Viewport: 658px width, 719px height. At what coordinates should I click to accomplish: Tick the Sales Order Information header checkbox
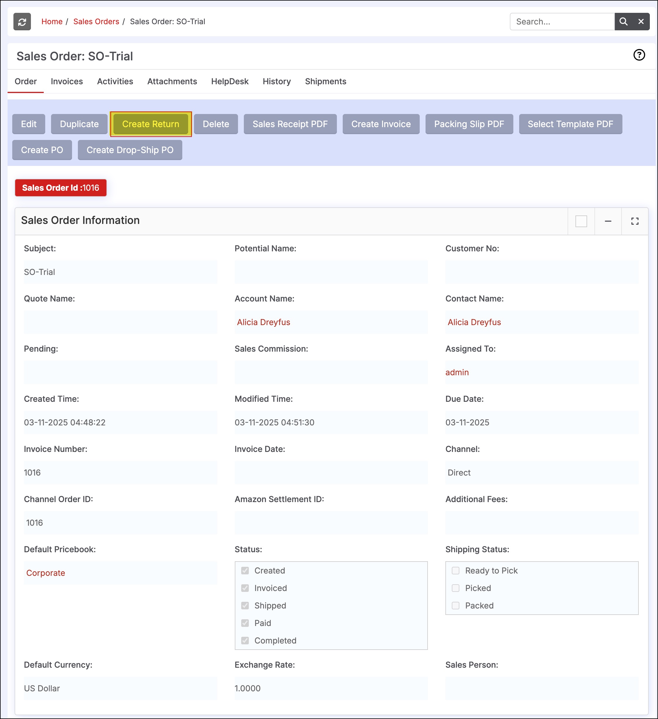coord(581,221)
